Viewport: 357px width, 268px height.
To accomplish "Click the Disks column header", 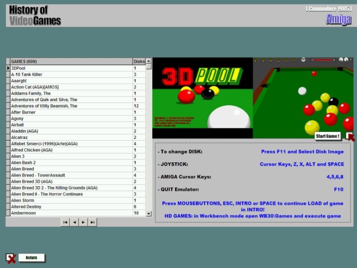I will (139, 62).
